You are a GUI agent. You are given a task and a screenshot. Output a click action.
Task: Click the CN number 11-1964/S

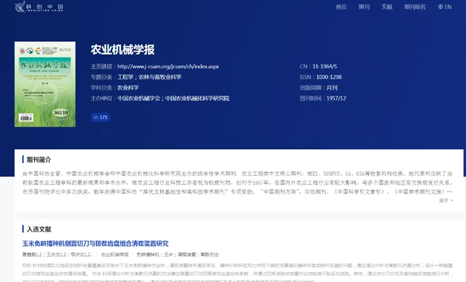325,67
